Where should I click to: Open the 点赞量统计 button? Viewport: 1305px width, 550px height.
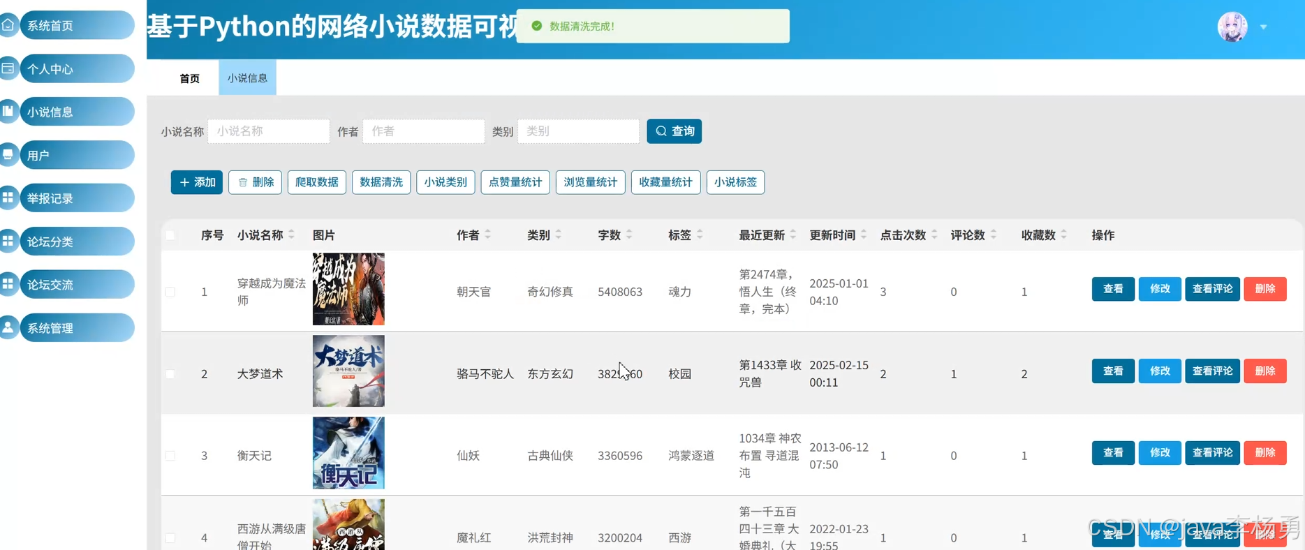[515, 182]
